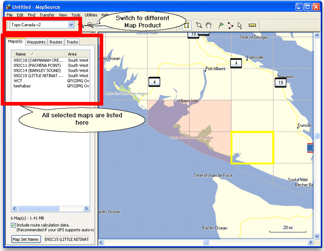Click the zoom out magnifier icon
The height and width of the screenshot is (251, 324).
[x=90, y=25]
